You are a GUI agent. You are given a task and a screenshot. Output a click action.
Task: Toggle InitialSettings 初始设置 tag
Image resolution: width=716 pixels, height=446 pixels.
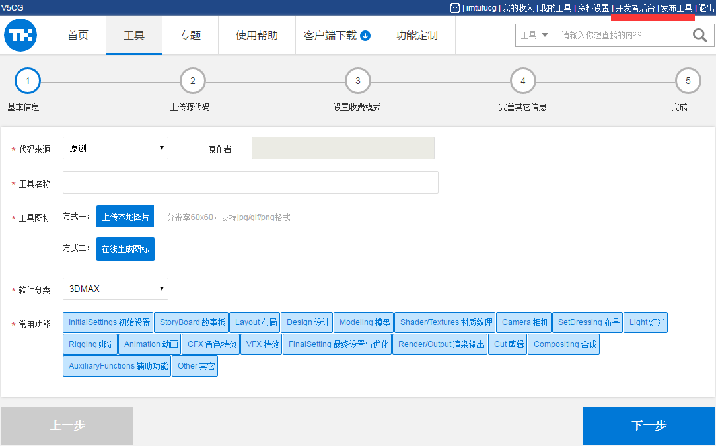[109, 322]
